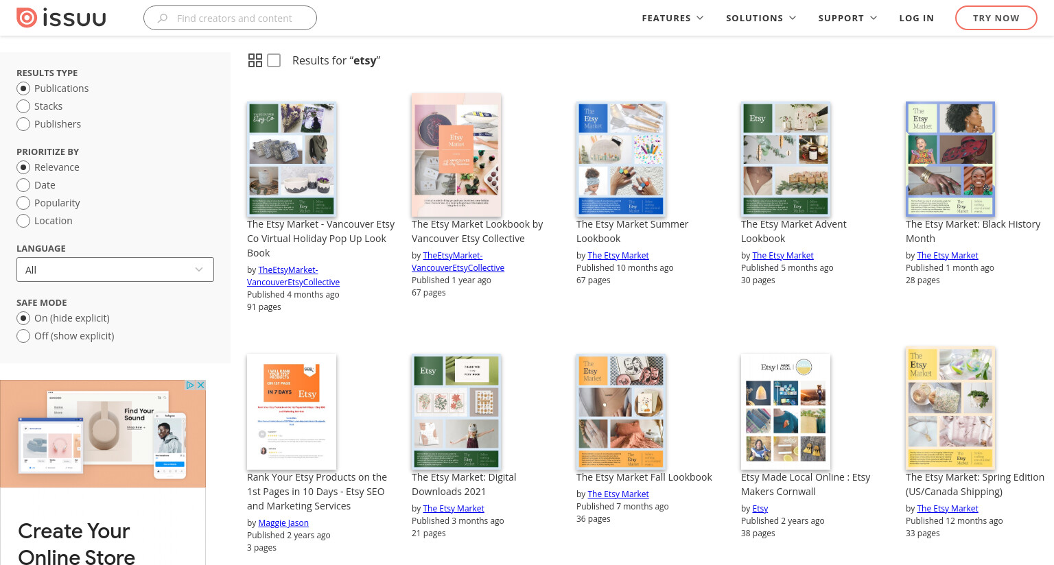Open title 'The Etsy Market Fall Lookbook'
Screen dimensions: 1054x565
(644, 477)
